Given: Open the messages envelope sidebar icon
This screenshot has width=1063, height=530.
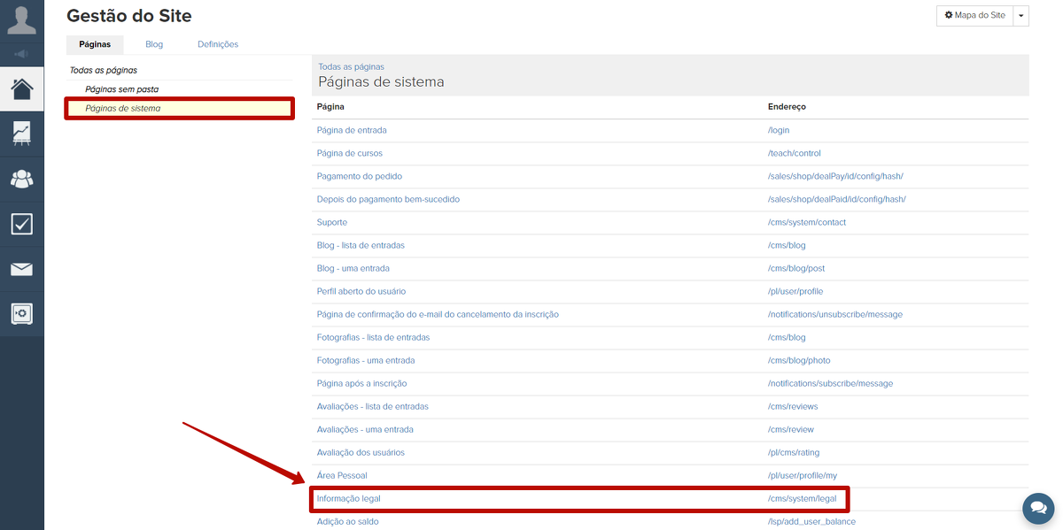Looking at the screenshot, I should click(21, 269).
